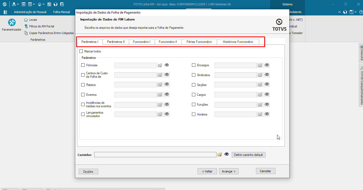Open Locais from the ribbon
Image resolution: width=363 pixels, height=190 pixels.
[30, 20]
